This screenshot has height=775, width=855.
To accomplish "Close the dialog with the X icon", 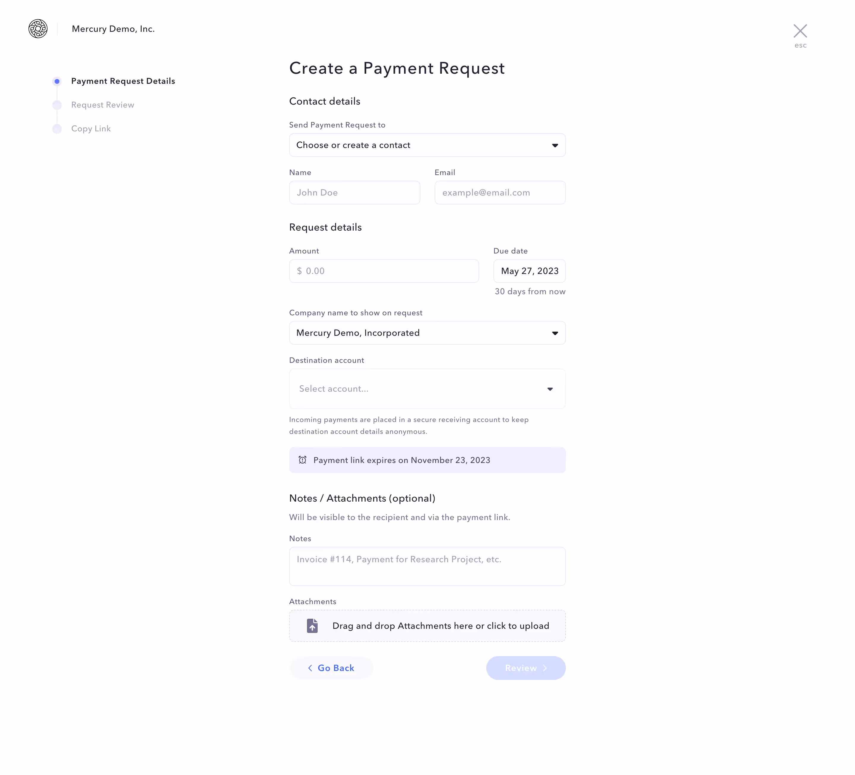I will tap(801, 31).
